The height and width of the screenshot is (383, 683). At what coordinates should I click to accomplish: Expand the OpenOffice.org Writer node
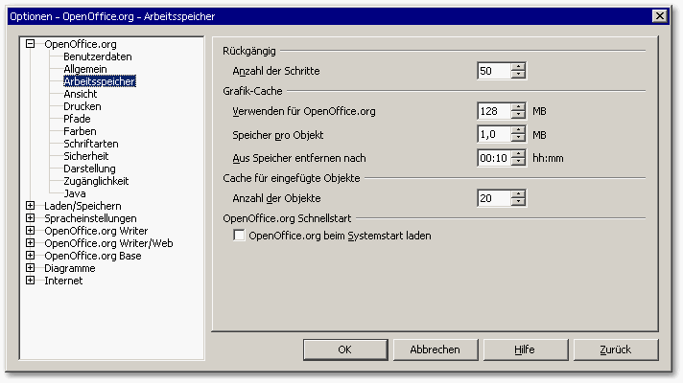tap(31, 231)
